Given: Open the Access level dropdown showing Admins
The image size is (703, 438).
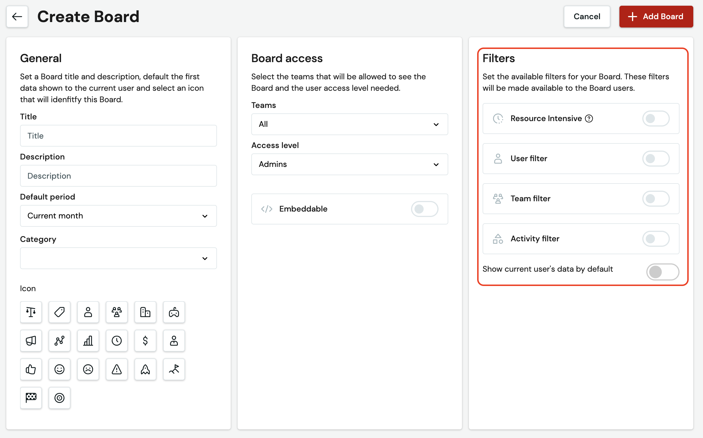Looking at the screenshot, I should tap(349, 164).
